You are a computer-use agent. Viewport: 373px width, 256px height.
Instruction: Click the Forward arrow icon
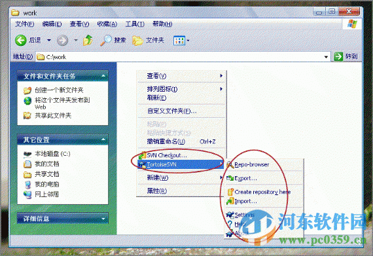point(62,41)
